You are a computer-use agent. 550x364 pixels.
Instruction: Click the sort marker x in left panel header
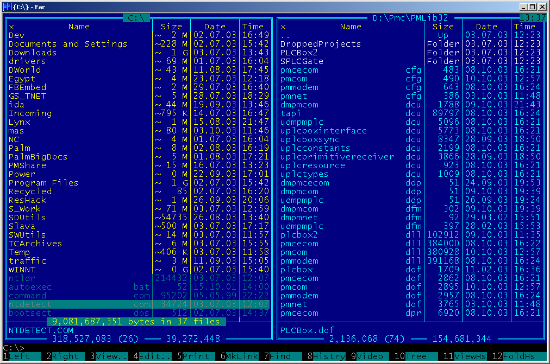click(x=11, y=27)
